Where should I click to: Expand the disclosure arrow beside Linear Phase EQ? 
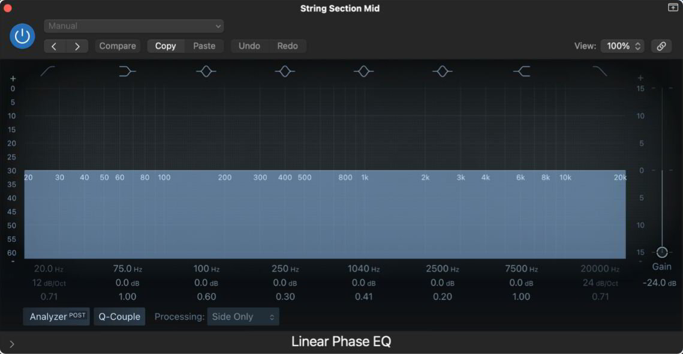click(x=12, y=344)
